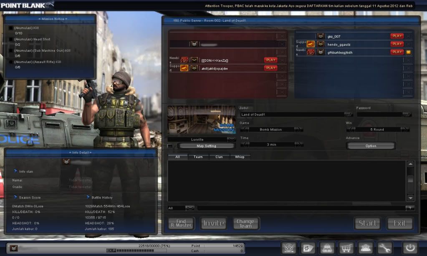Click rank badge on bottom EXP bar
This screenshot has width=427, height=256.
14,248
